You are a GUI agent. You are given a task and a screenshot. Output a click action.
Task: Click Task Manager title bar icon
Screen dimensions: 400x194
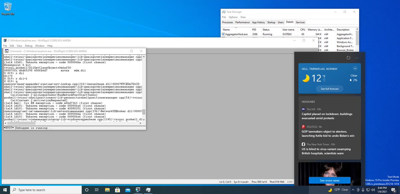tap(224, 11)
